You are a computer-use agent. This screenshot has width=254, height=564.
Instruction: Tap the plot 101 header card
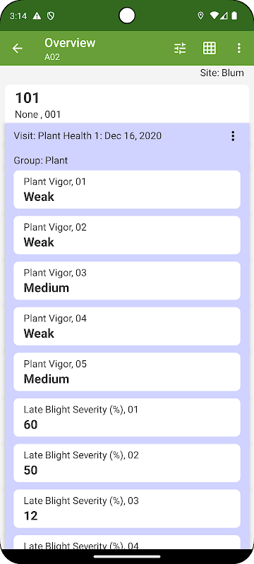click(x=127, y=104)
